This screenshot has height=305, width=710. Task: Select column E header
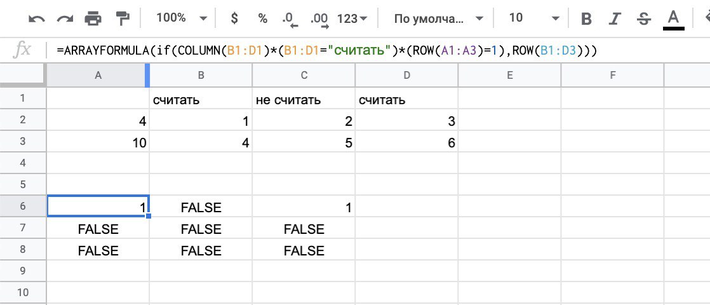click(509, 76)
